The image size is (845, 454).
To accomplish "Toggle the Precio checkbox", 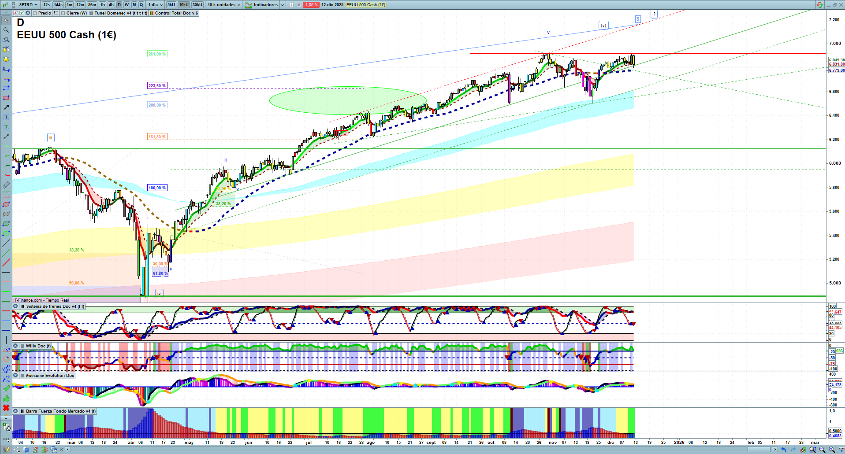I will (35, 13).
